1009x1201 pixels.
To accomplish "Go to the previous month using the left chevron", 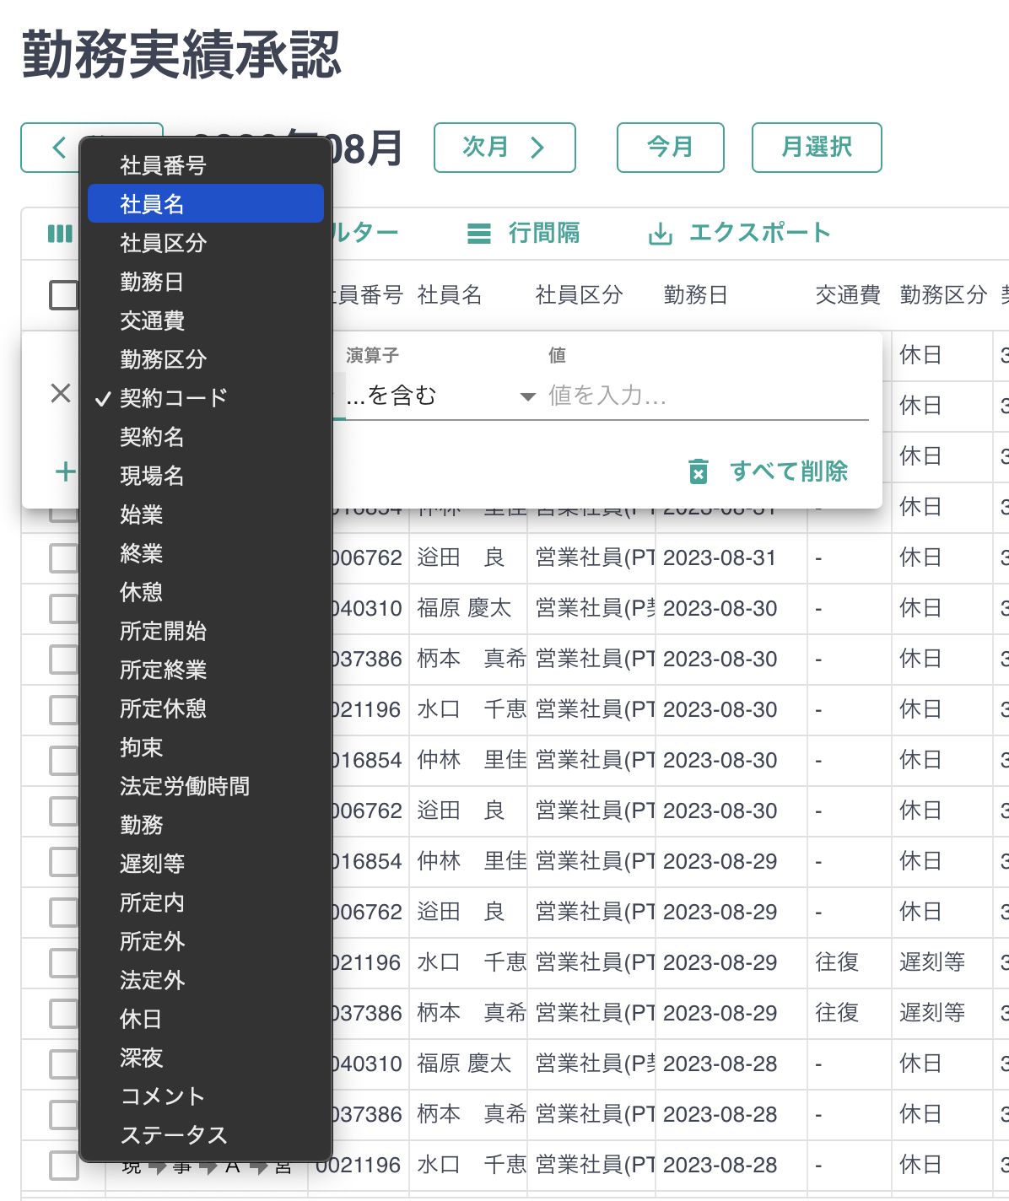I will (x=58, y=148).
